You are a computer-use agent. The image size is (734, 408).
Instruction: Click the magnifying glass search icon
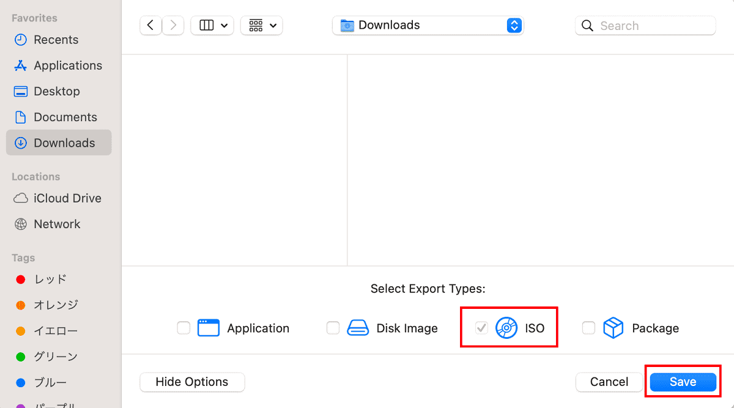588,26
